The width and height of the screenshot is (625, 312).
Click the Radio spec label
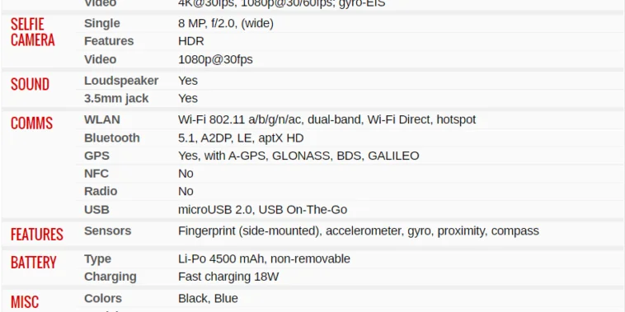coord(101,192)
